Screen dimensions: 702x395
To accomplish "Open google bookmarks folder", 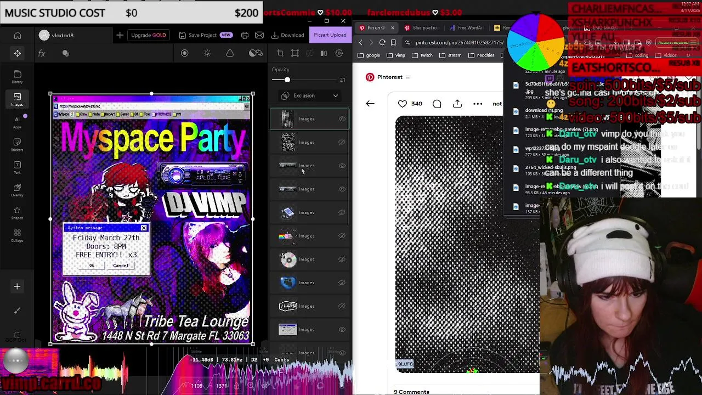I will click(x=369, y=55).
